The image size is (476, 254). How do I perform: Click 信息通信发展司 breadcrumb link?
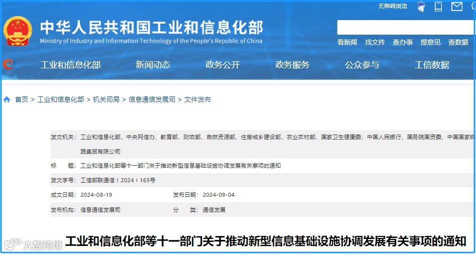tap(152, 99)
